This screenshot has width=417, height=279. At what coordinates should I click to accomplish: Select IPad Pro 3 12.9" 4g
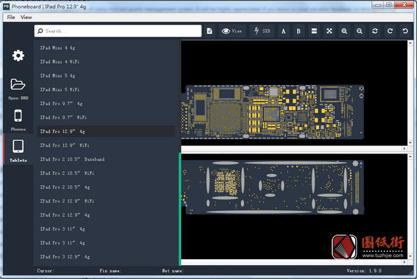pos(106,257)
